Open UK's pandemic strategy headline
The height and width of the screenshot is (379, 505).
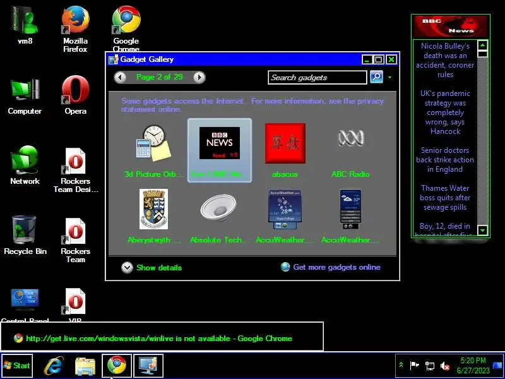445,112
